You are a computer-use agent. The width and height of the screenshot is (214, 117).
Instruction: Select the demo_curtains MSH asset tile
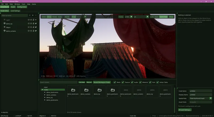139,92
